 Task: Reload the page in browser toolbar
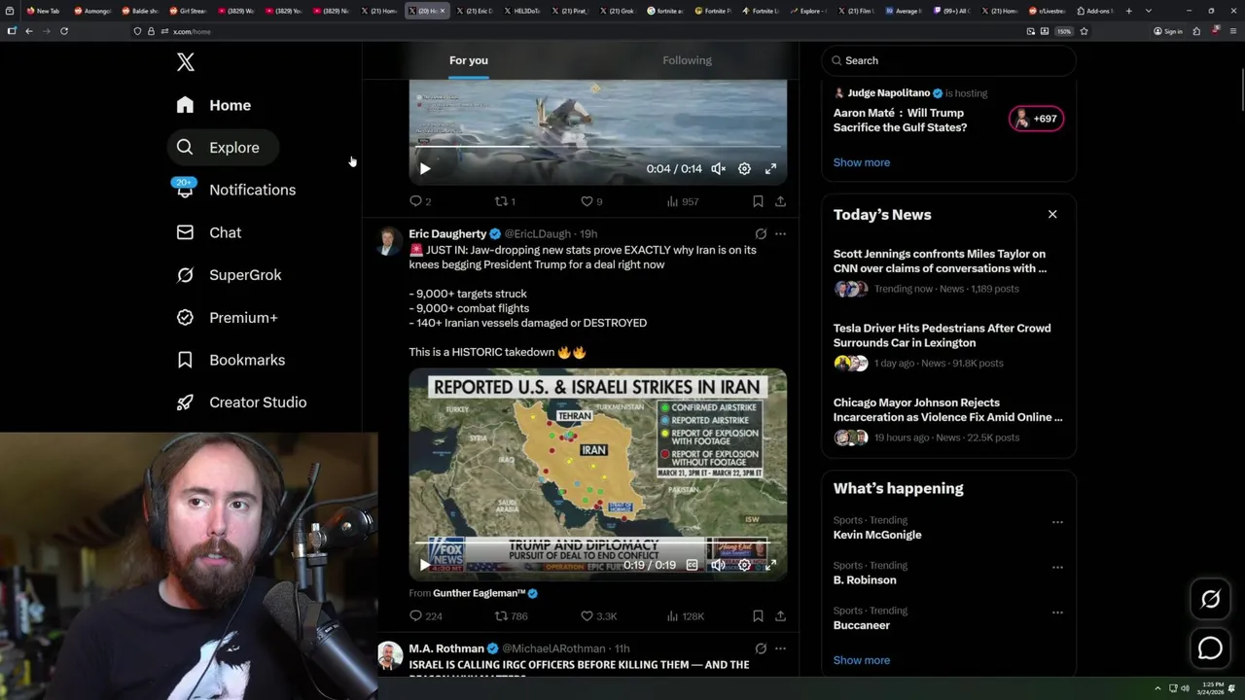coord(64,31)
